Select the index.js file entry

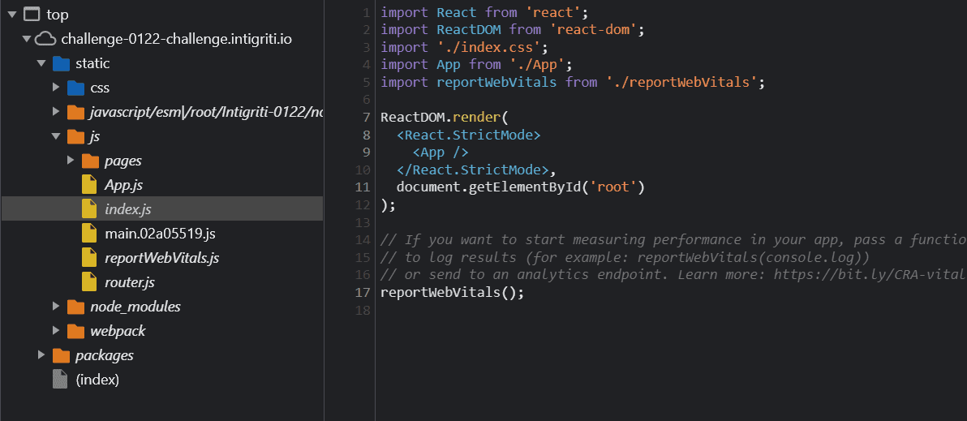tap(127, 209)
